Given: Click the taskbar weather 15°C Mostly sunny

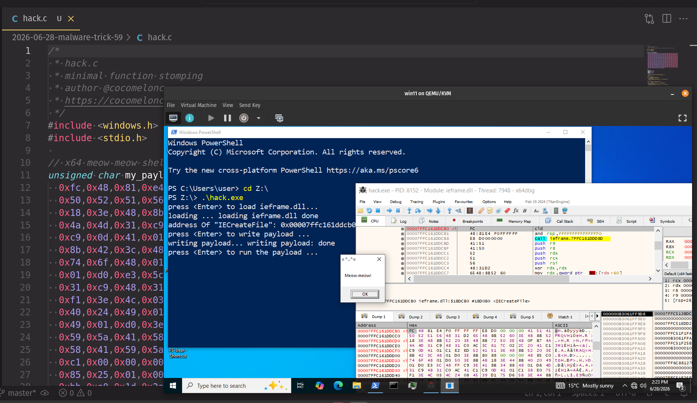Looking at the screenshot, I should click(x=585, y=386).
